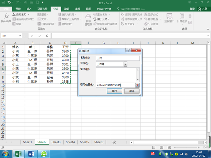The height and width of the screenshot is (158, 211).
Task: Click Remove Arrows (移去箭头)
Action: pos(128,24)
